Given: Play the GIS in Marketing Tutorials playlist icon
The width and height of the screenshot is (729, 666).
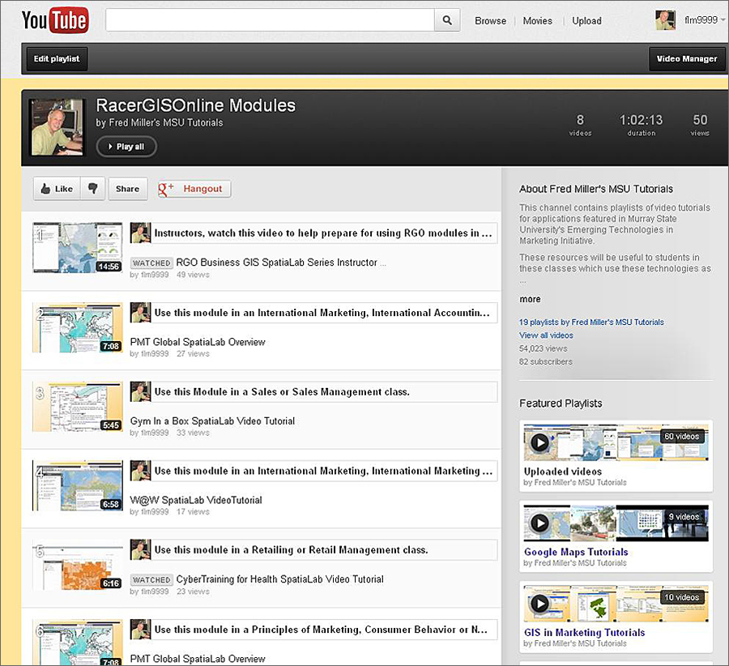Looking at the screenshot, I should coord(539,604).
